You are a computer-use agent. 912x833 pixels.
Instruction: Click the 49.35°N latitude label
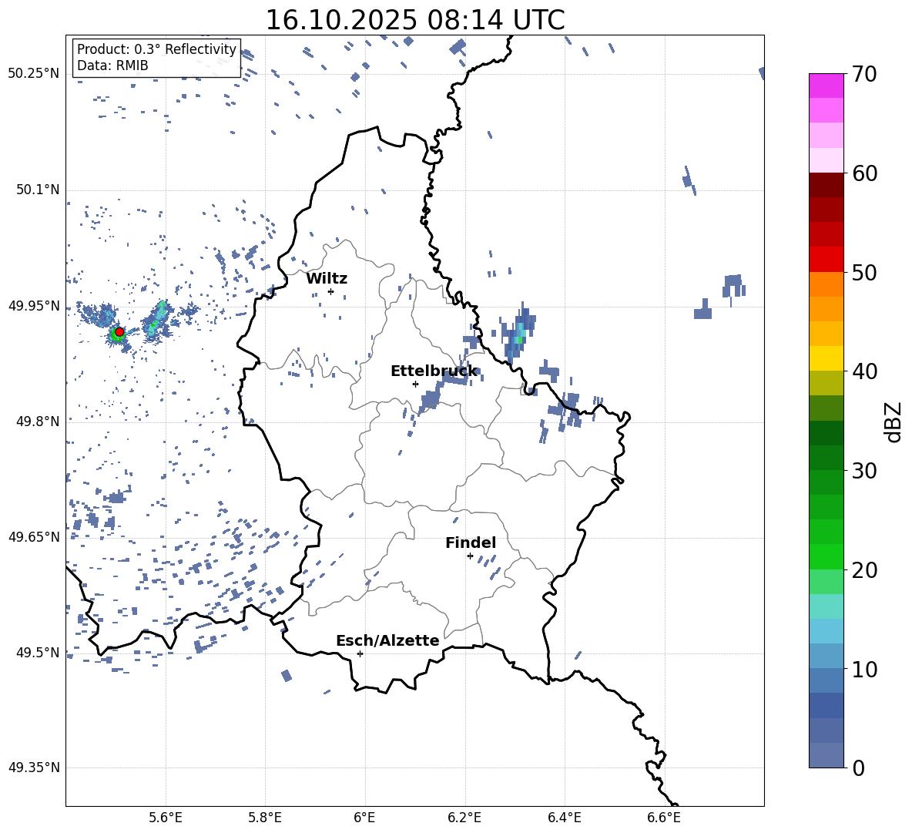point(34,768)
